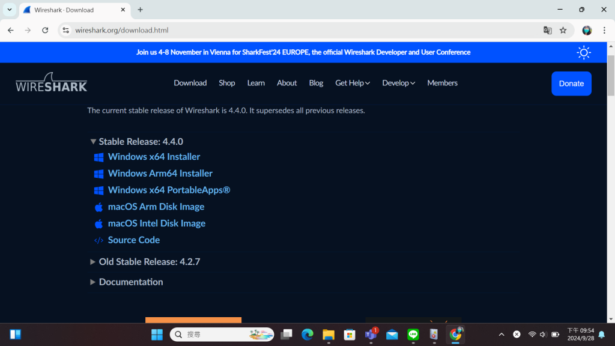Click Windows logo beside x64 Installer
The height and width of the screenshot is (346, 615).
99,157
